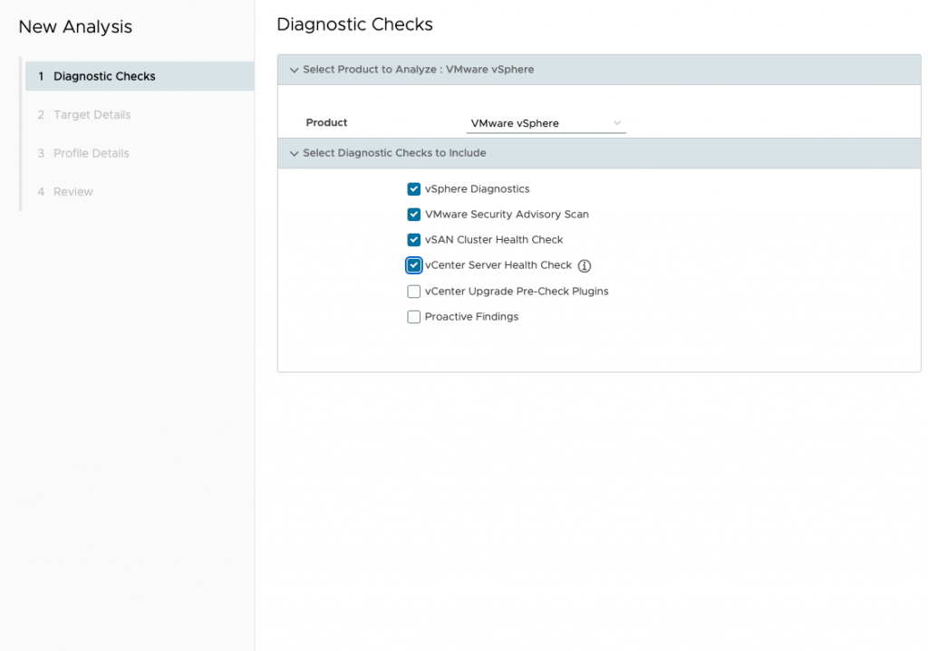Click the VMware Security Advisory Scan label

(507, 215)
